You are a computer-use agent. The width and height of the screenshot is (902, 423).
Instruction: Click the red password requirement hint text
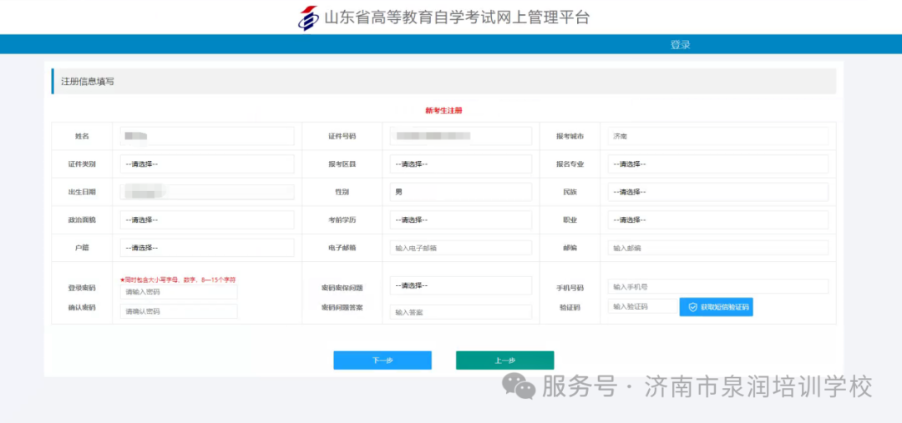(178, 279)
